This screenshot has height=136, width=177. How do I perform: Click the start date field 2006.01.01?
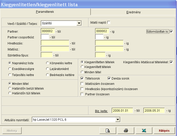click(122, 111)
